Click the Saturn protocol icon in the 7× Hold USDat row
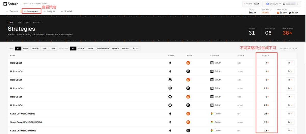Viewport: 306px width, 134px height. coord(212,63)
